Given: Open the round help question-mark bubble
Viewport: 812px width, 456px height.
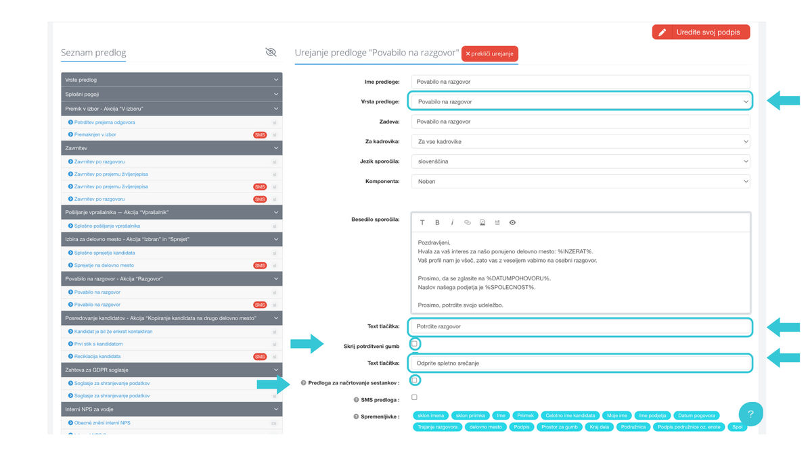Looking at the screenshot, I should point(750,413).
